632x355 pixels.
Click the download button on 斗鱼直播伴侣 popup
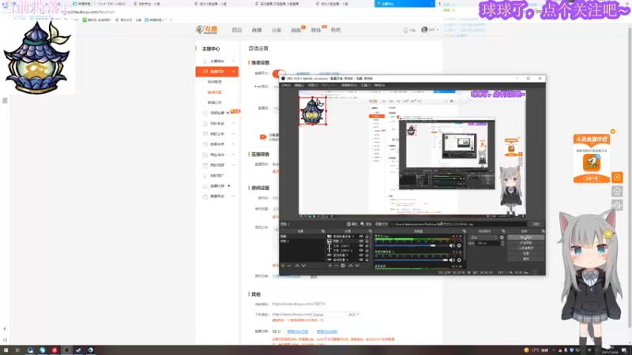591,178
